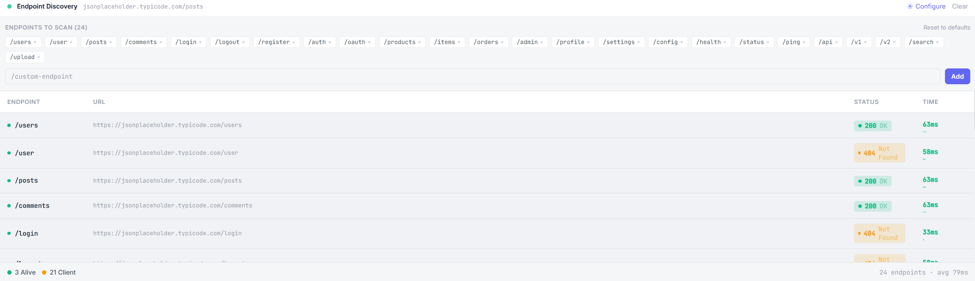The height and width of the screenshot is (281, 975).
Task: Remove the /health endpoint chip
Action: click(725, 42)
